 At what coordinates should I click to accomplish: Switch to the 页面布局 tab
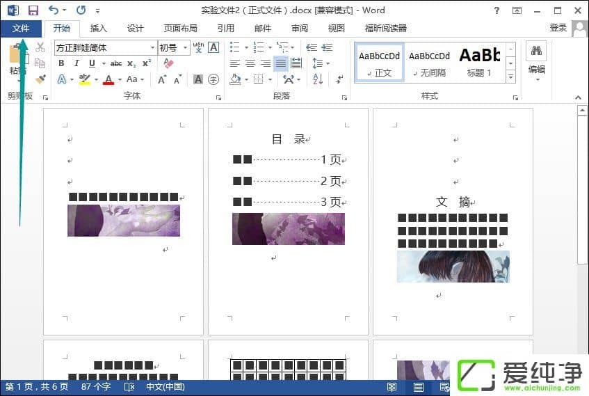coord(181,29)
